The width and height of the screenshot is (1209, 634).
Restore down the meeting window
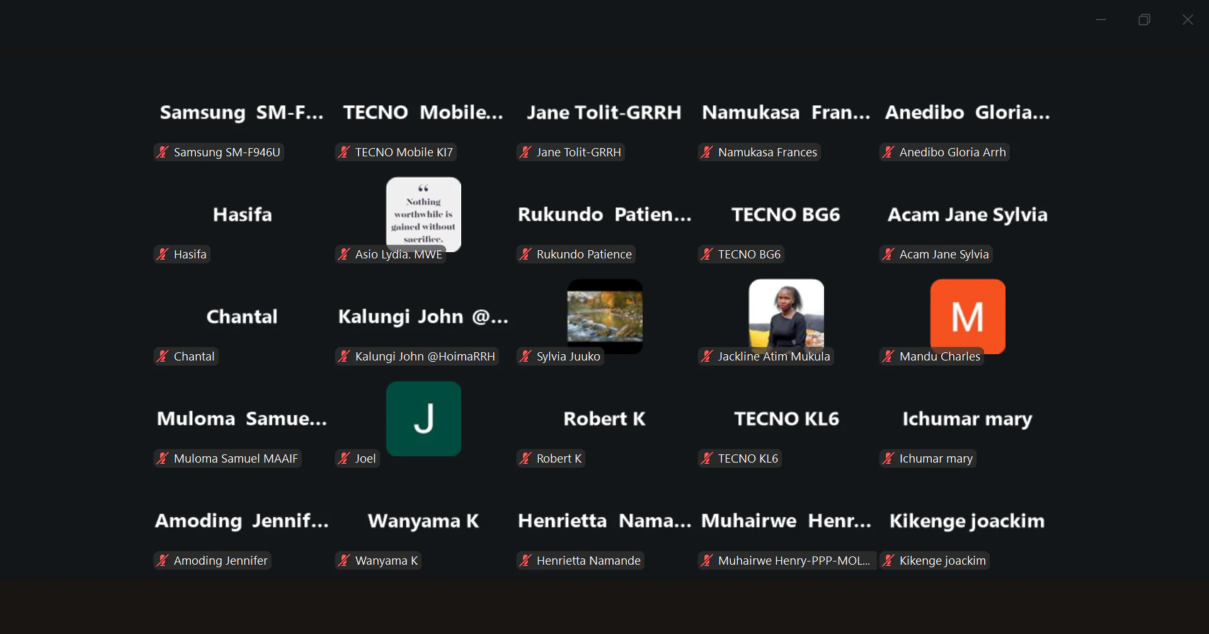click(1144, 20)
